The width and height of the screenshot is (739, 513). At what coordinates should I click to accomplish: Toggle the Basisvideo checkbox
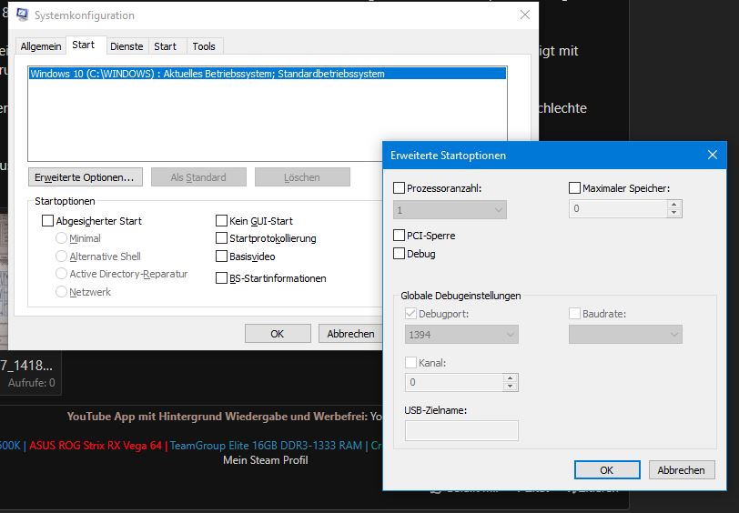tap(221, 256)
